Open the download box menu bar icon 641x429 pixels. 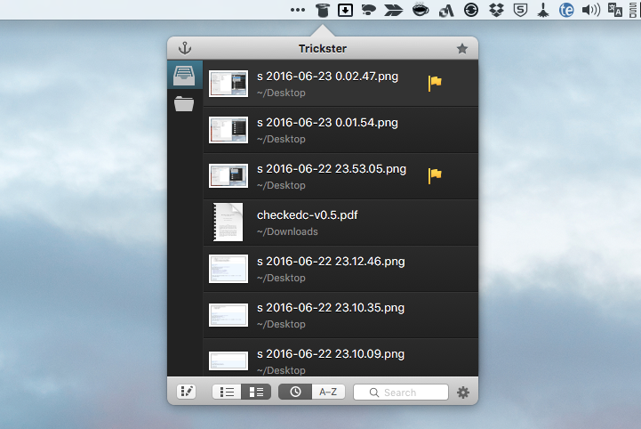346,10
